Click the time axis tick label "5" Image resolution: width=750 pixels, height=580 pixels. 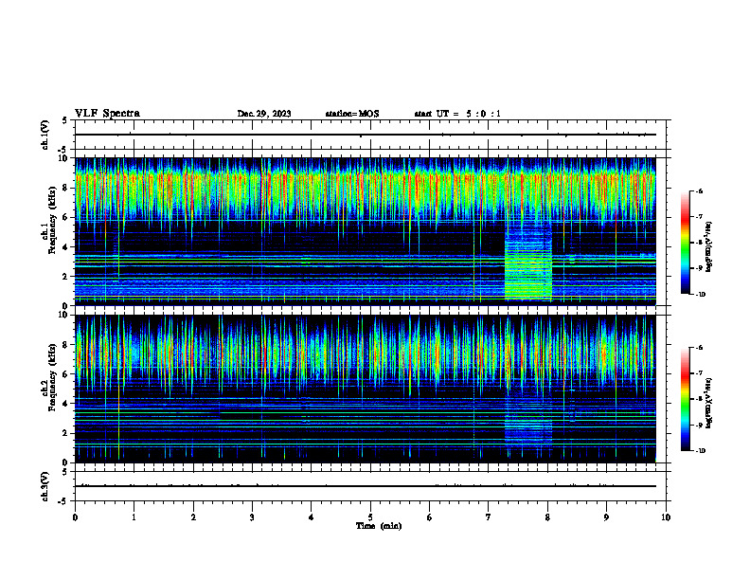(370, 517)
